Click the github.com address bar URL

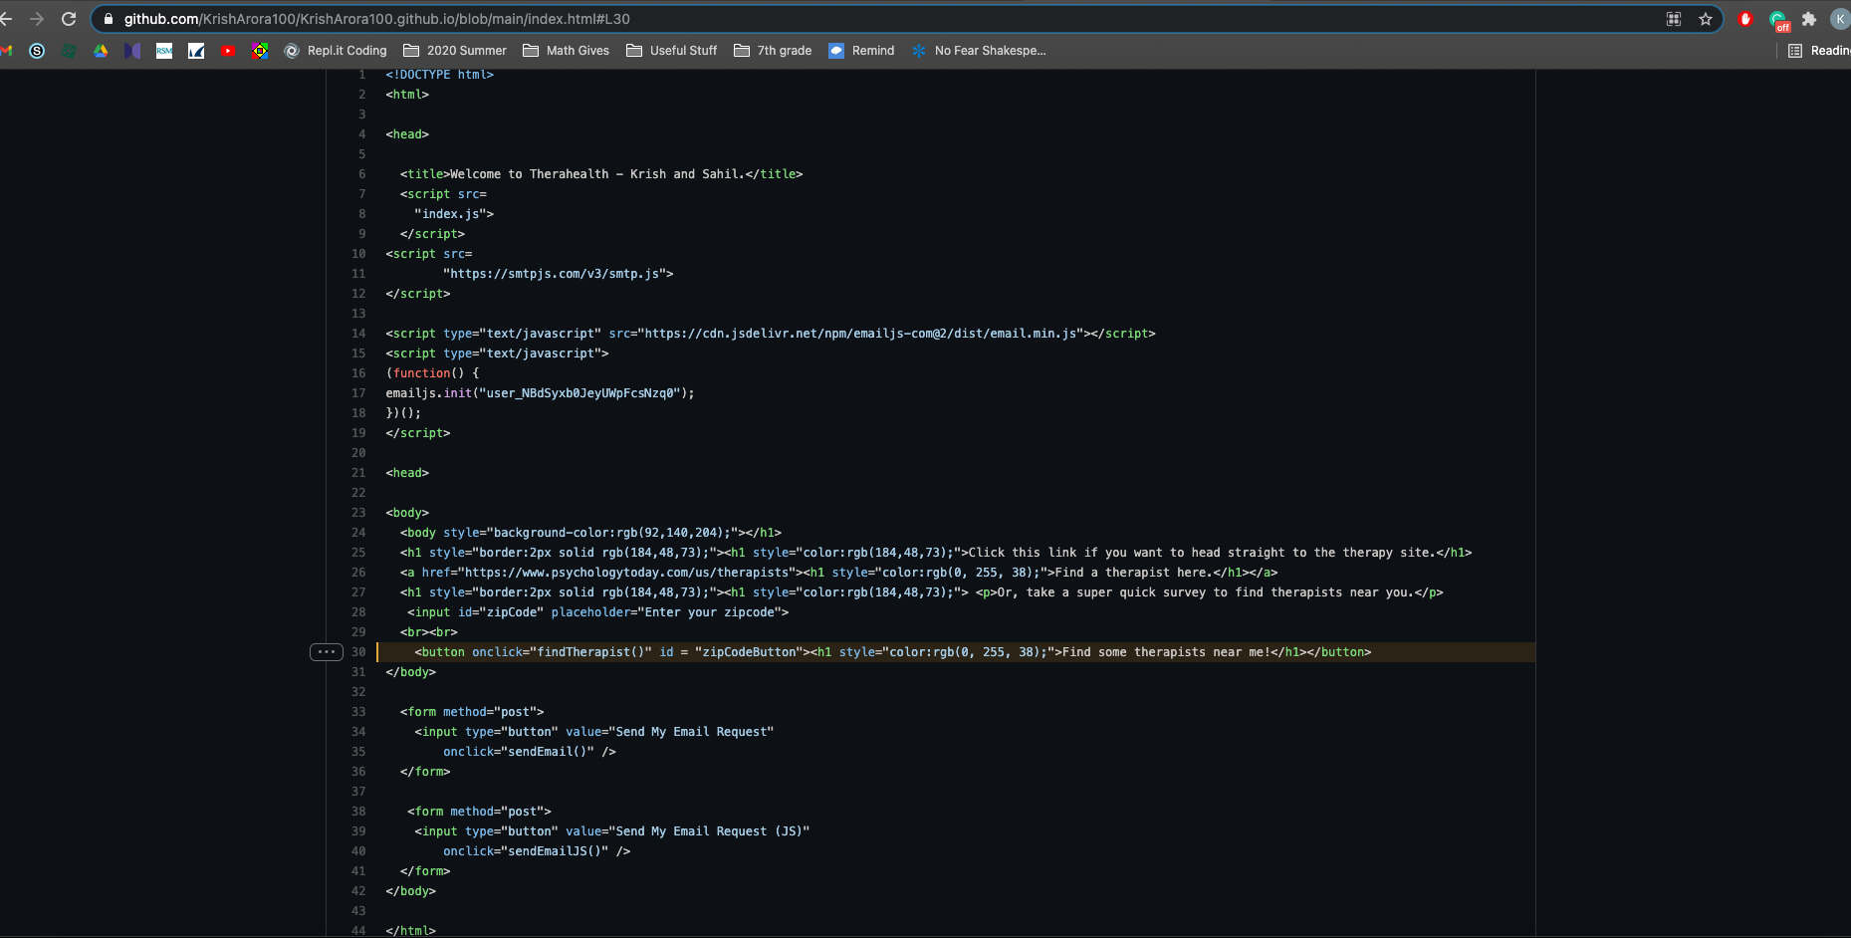coord(377,19)
